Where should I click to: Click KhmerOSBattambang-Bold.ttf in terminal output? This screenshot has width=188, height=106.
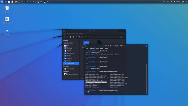pyautogui.click(x=95, y=76)
